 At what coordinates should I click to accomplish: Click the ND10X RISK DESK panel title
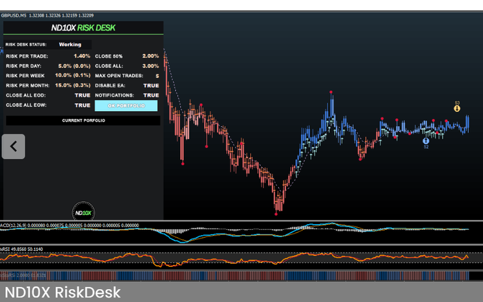(83, 28)
